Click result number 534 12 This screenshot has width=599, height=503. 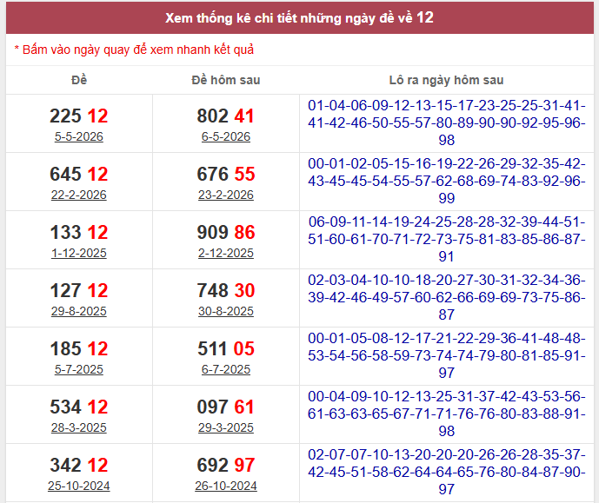pos(79,407)
